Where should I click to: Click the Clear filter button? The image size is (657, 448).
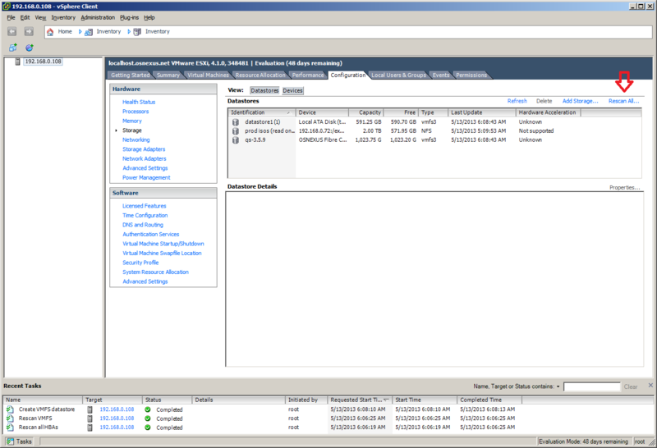point(630,386)
